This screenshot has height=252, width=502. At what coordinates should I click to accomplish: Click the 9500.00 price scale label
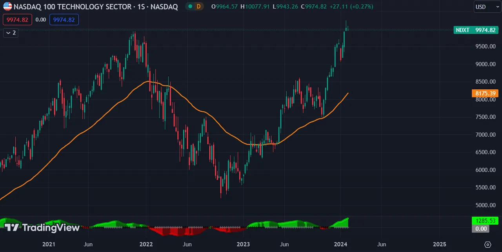tap(485, 46)
